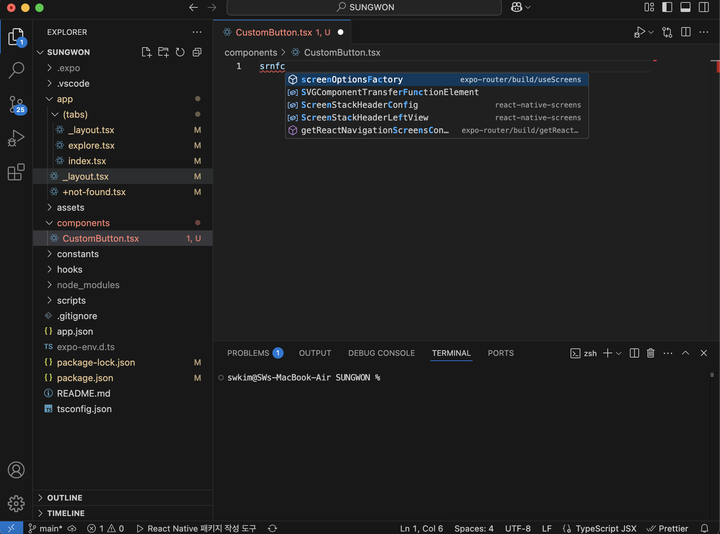This screenshot has width=720, height=534.
Task: Open the Manage gear icon
Action: point(16,503)
